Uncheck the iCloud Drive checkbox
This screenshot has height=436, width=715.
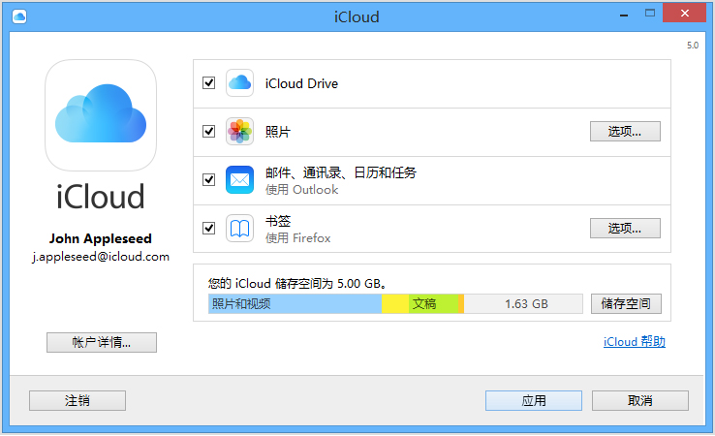208,83
